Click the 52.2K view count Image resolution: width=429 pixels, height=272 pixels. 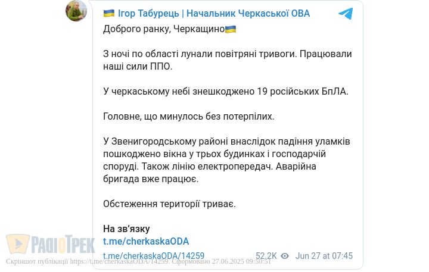[266, 256]
